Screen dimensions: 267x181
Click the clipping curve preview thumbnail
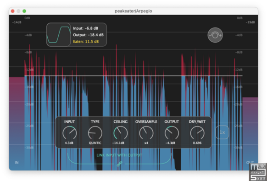click(x=58, y=35)
